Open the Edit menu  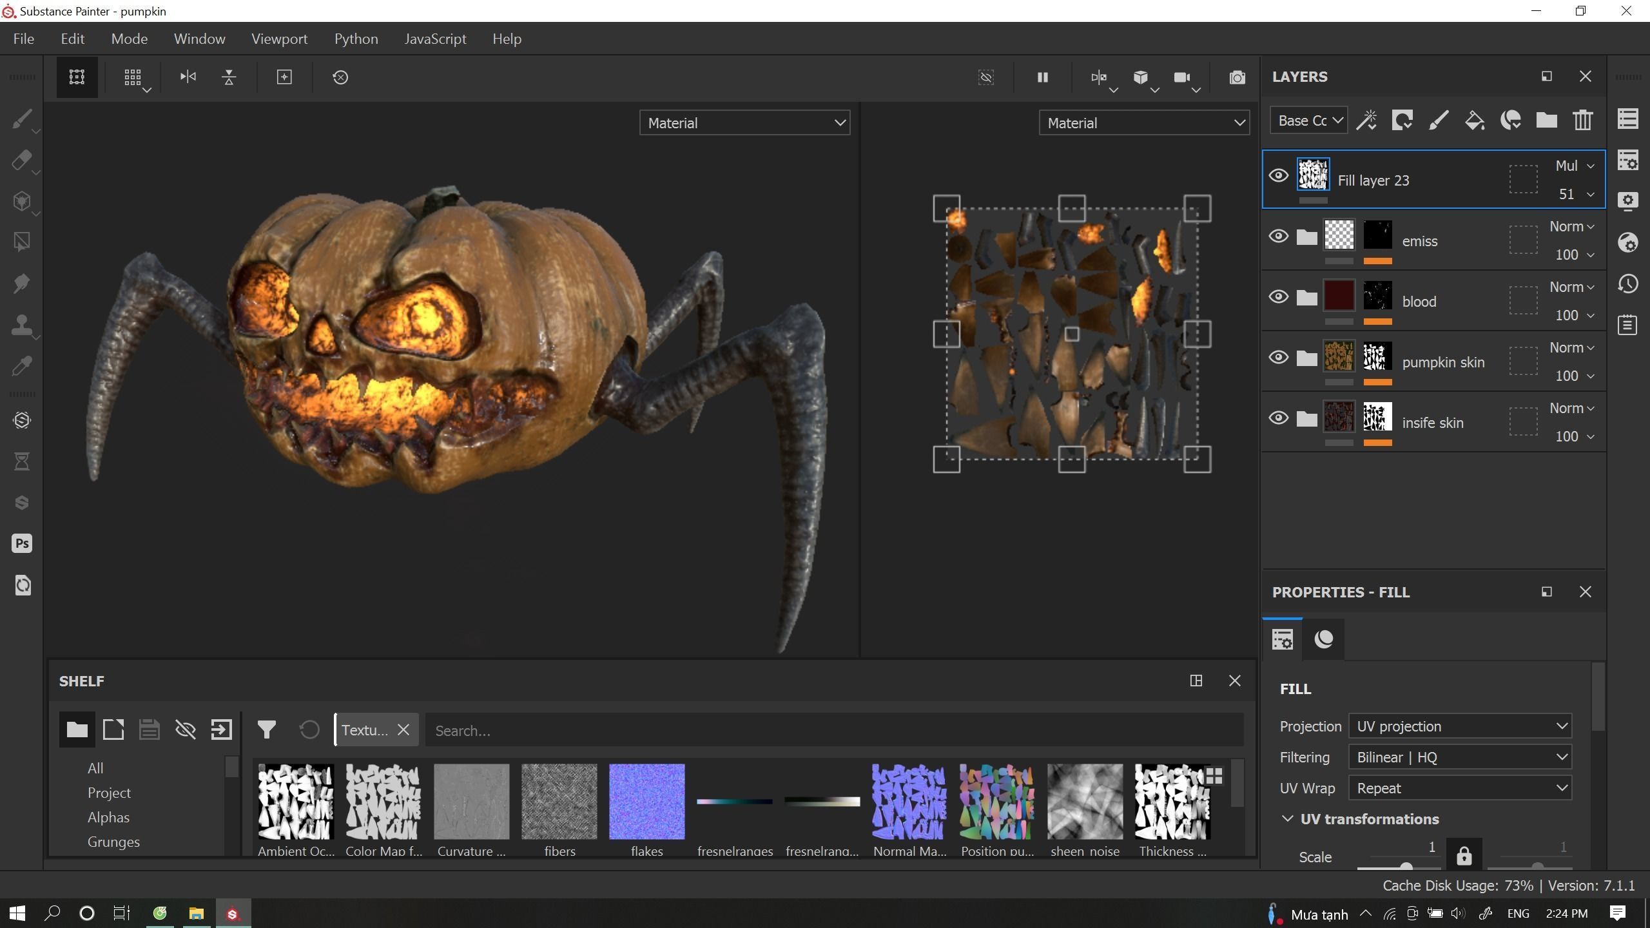click(x=73, y=39)
